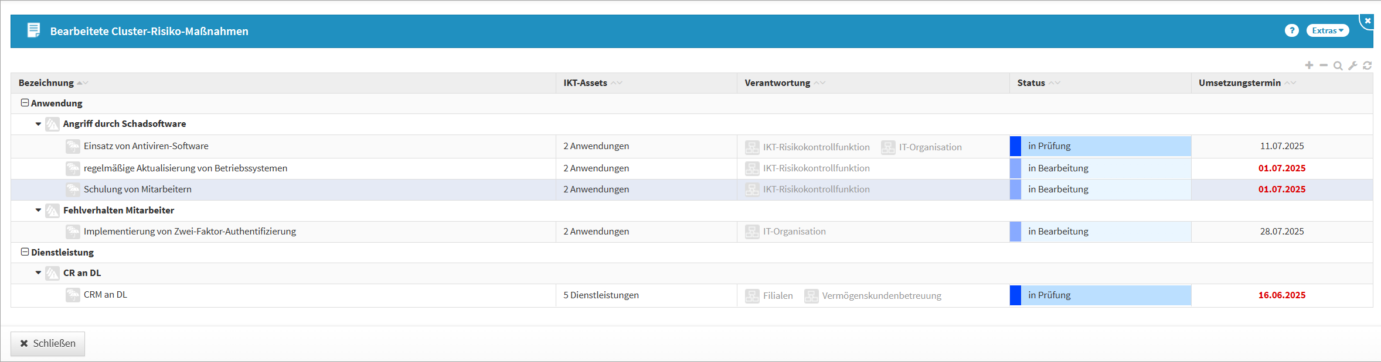The width and height of the screenshot is (1381, 362).
Task: Close the dialog with the X icon
Action: [x=1368, y=20]
